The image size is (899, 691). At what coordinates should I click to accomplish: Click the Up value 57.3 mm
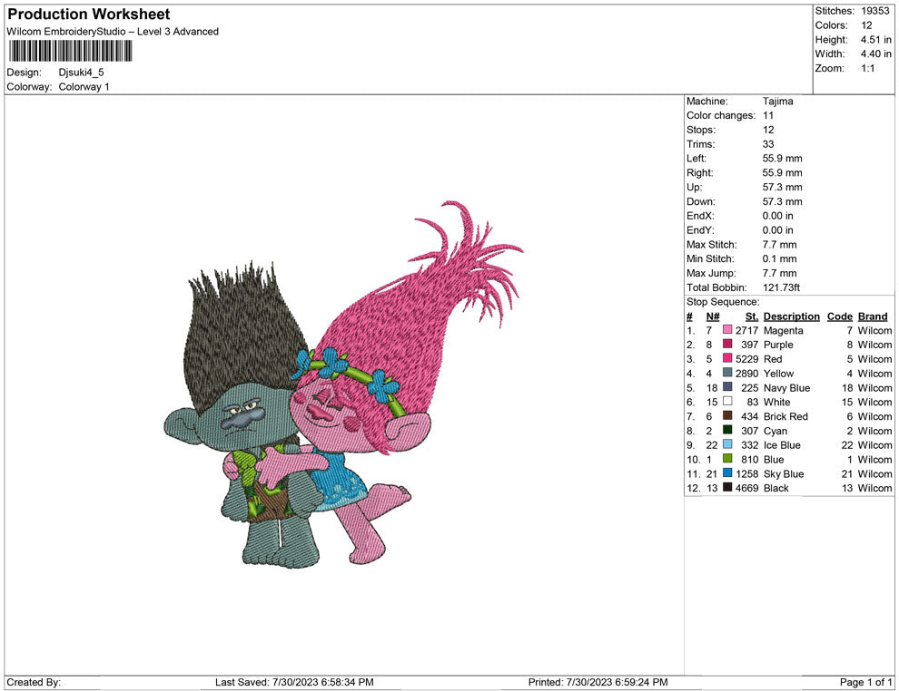click(x=782, y=187)
